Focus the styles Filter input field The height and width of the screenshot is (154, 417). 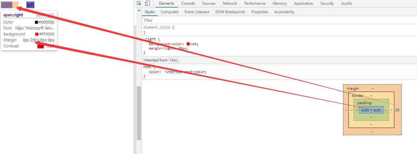(279, 20)
